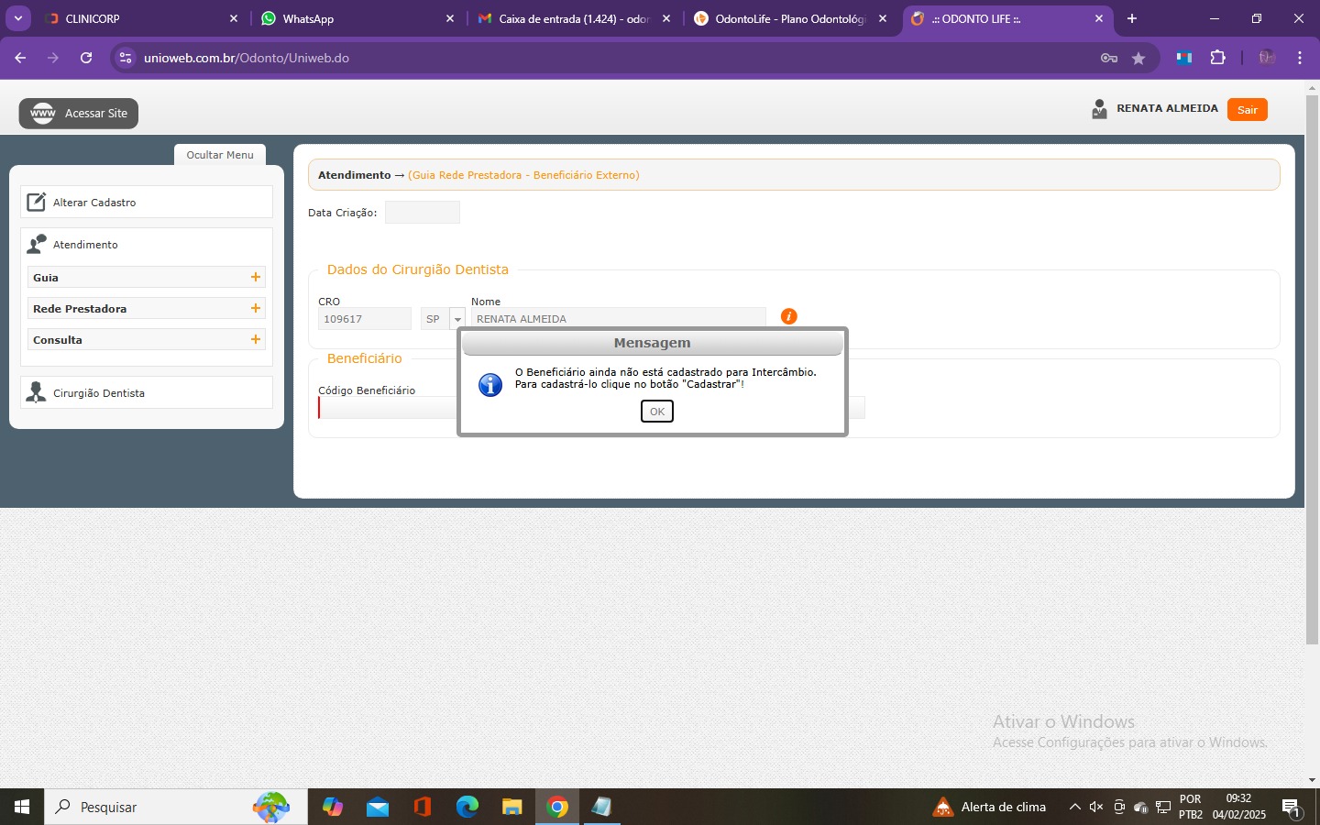Viewport: 1320px width, 825px height.
Task: Click the Alerta de clima weather widget
Action: tap(989, 808)
